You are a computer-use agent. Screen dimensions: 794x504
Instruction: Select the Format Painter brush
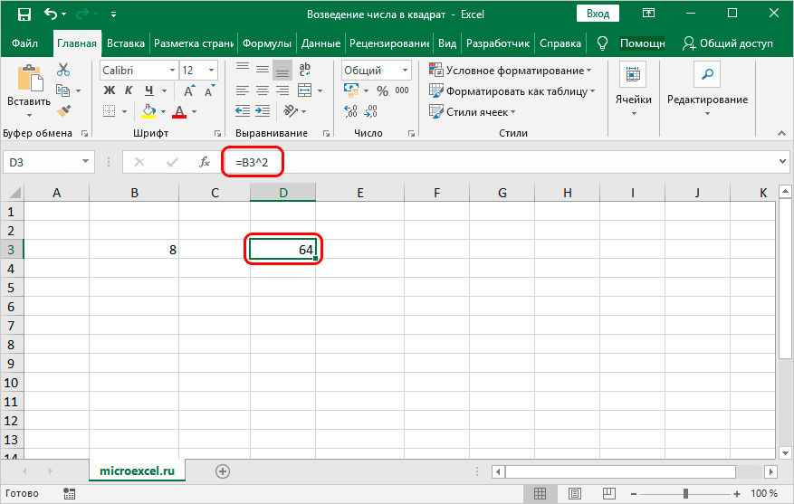[x=63, y=110]
